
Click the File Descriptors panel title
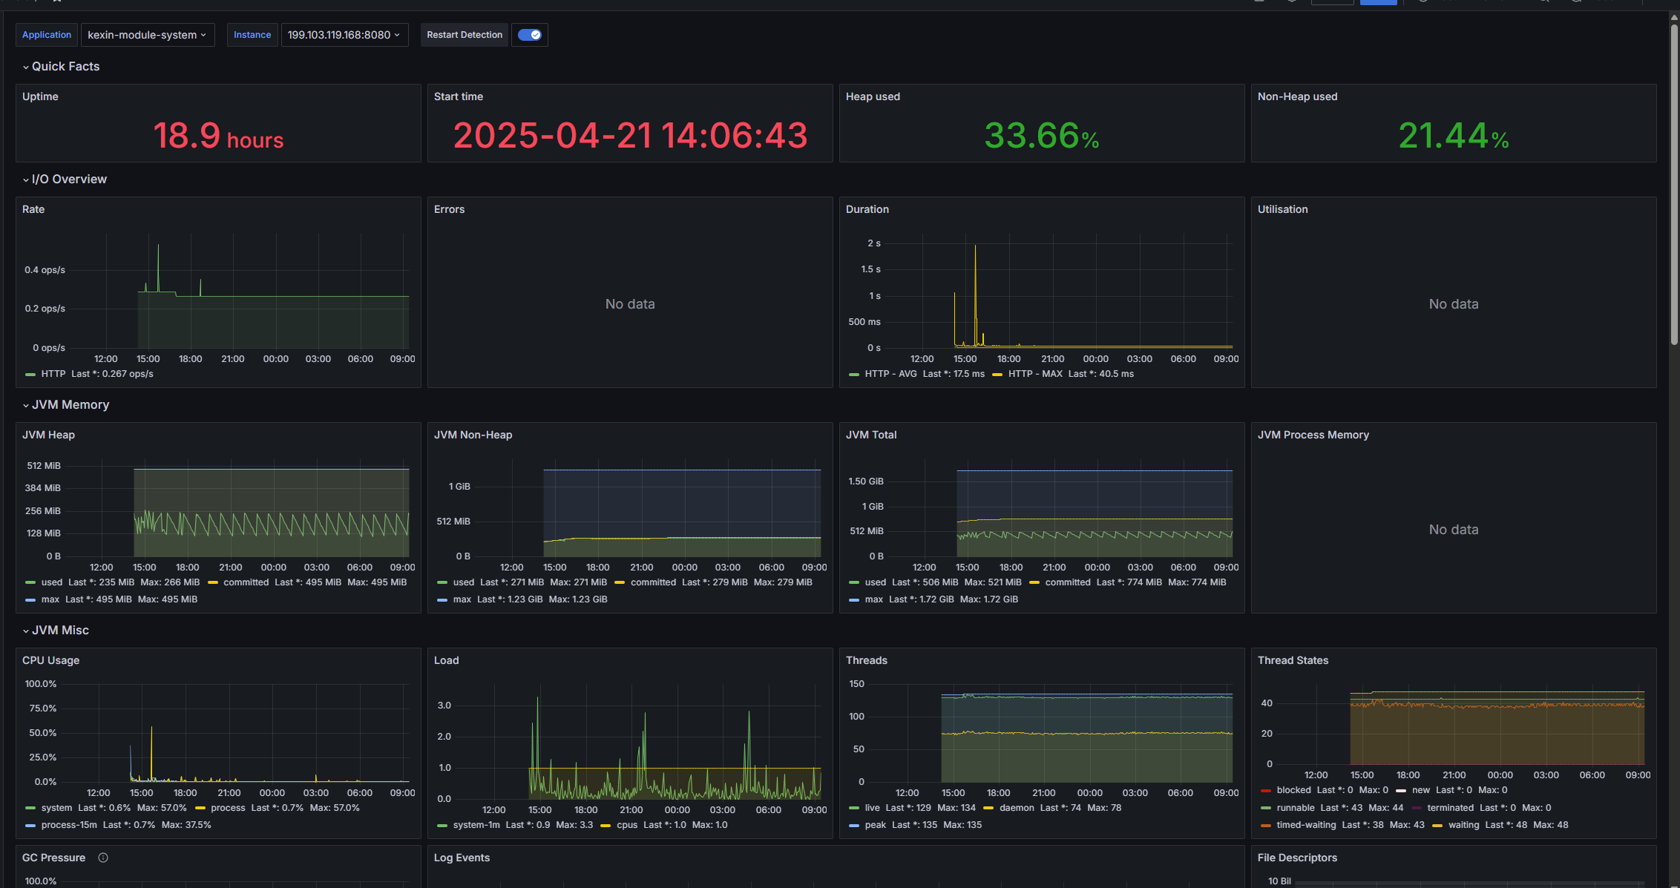click(1297, 858)
